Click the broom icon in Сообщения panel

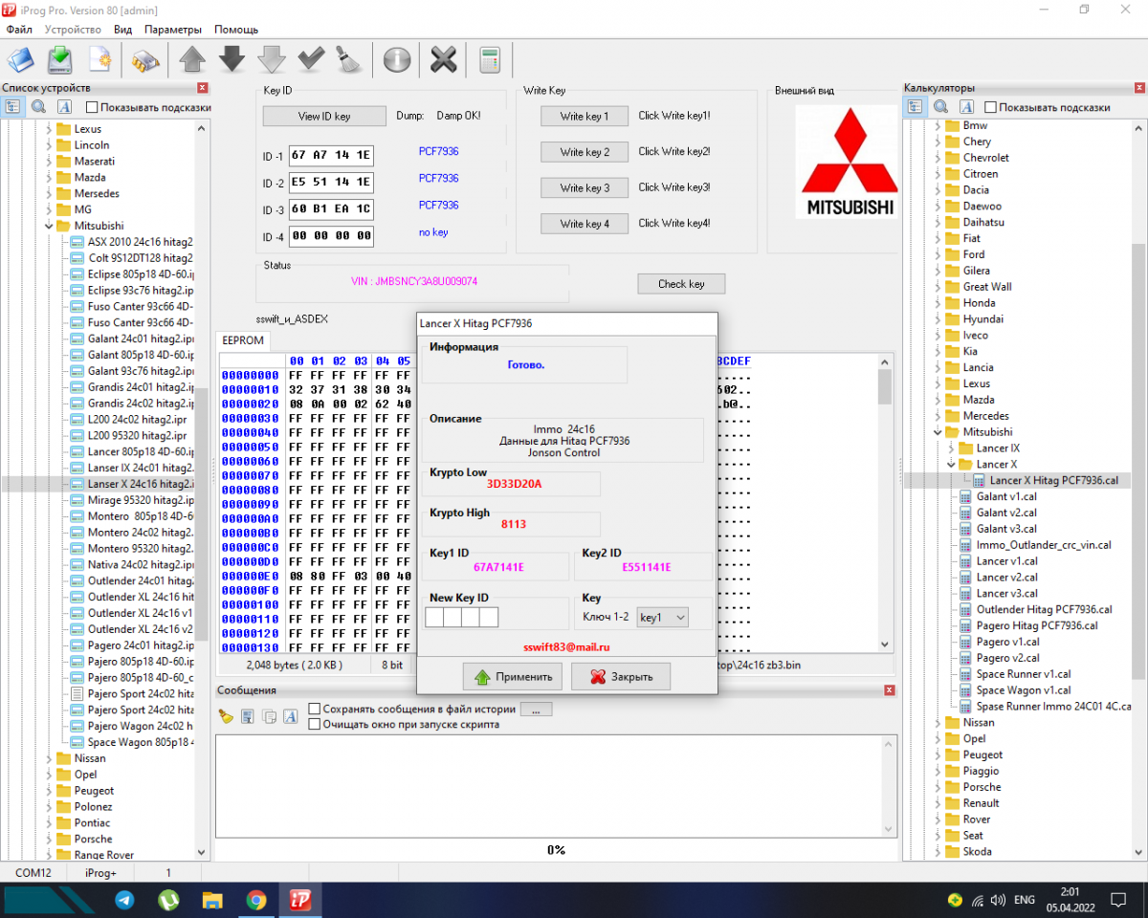[x=226, y=716]
